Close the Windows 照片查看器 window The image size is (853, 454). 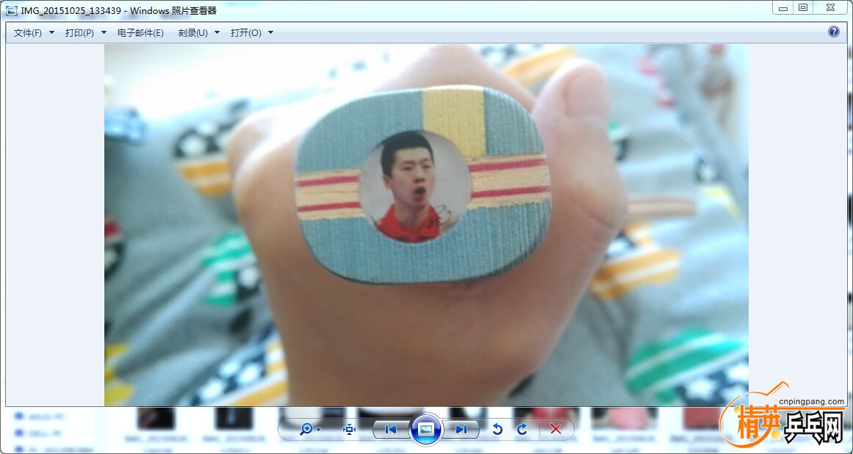coord(829,7)
